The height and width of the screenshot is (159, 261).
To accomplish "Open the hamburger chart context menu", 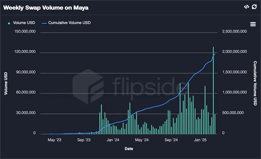I will tap(253, 24).
